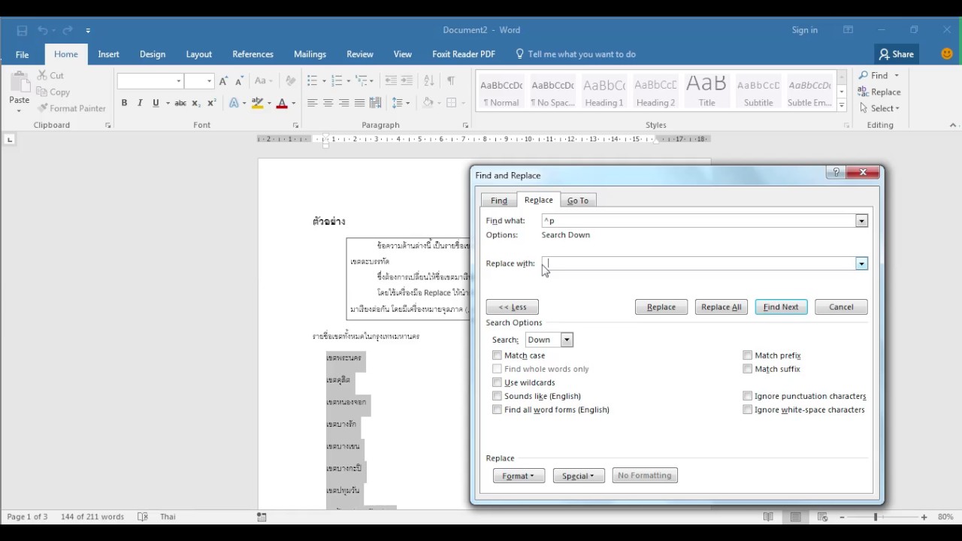Select the Format Painter tool
962x541 pixels.
coord(71,108)
